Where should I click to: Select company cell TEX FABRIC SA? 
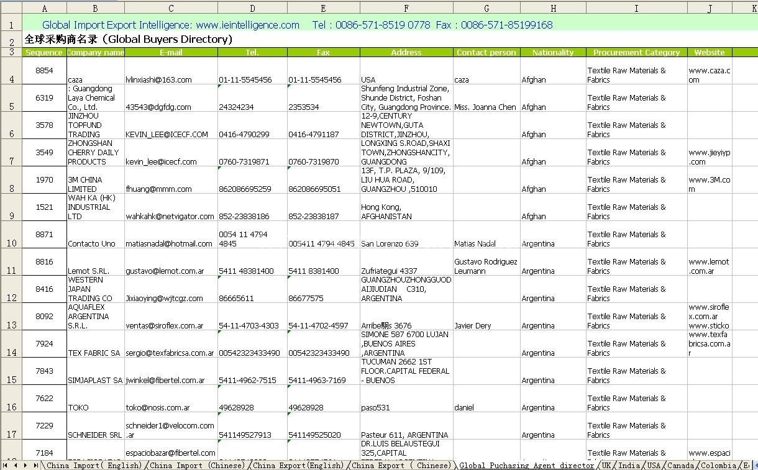pos(96,344)
